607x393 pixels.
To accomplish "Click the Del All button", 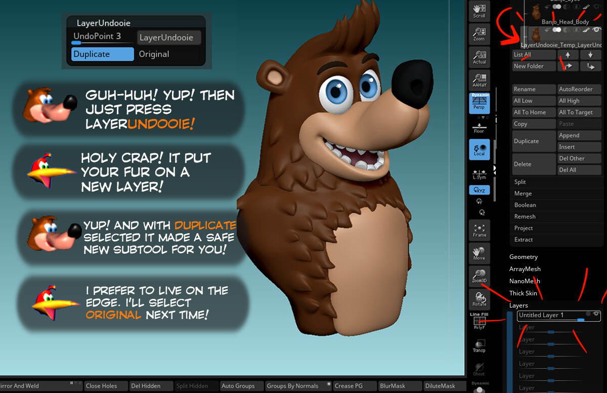I will pyautogui.click(x=579, y=170).
